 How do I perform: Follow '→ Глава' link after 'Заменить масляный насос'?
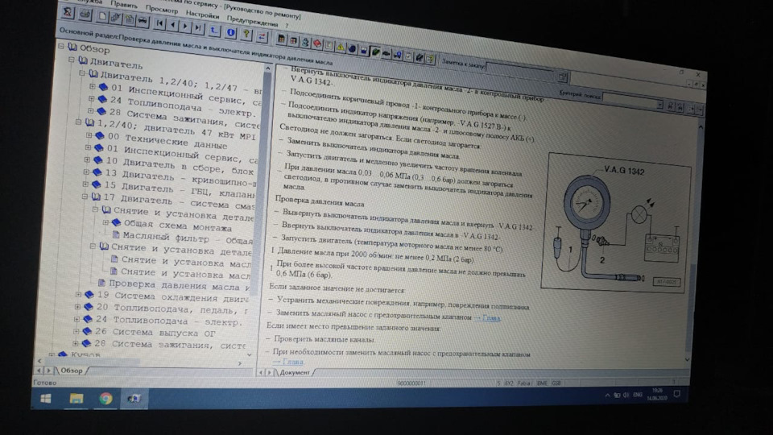click(x=486, y=318)
